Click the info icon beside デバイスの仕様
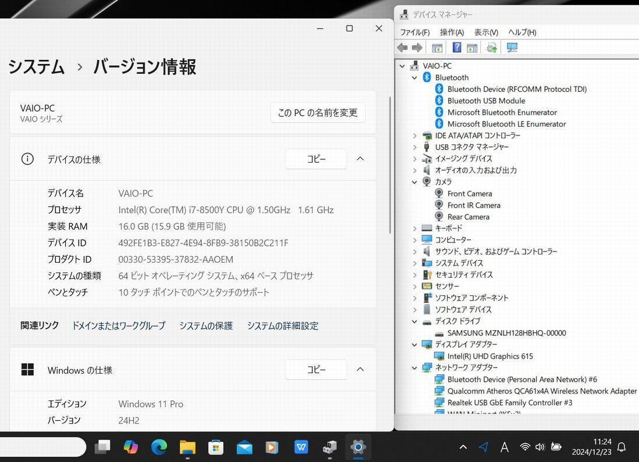639x462 pixels. click(x=27, y=159)
